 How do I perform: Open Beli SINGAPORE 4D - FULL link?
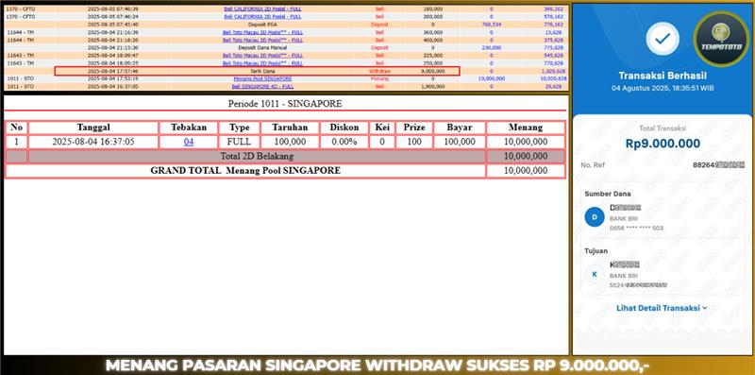click(262, 86)
